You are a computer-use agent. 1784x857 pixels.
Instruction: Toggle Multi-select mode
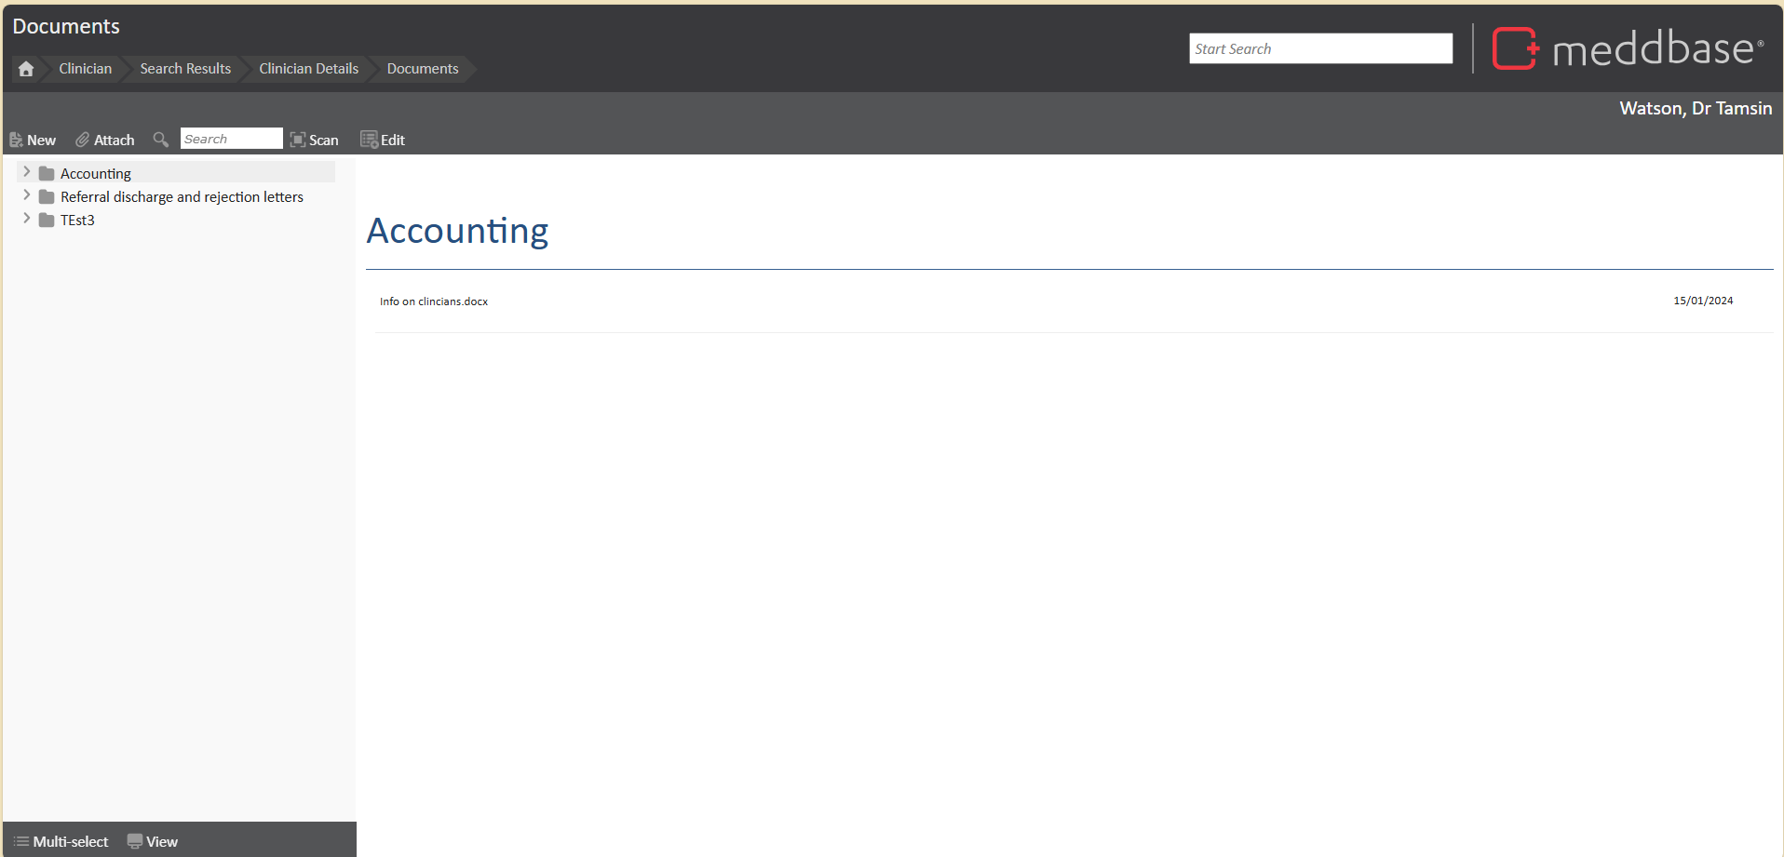tap(61, 841)
